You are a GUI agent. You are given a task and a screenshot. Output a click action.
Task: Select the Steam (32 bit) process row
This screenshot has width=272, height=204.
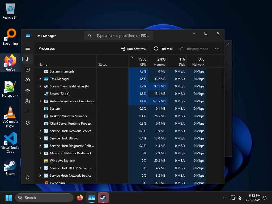click(120, 94)
